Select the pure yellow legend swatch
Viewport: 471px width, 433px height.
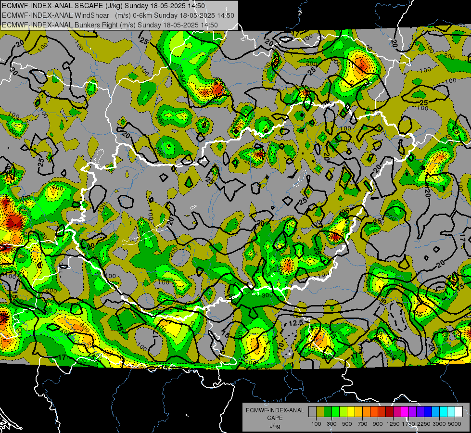pos(351,411)
